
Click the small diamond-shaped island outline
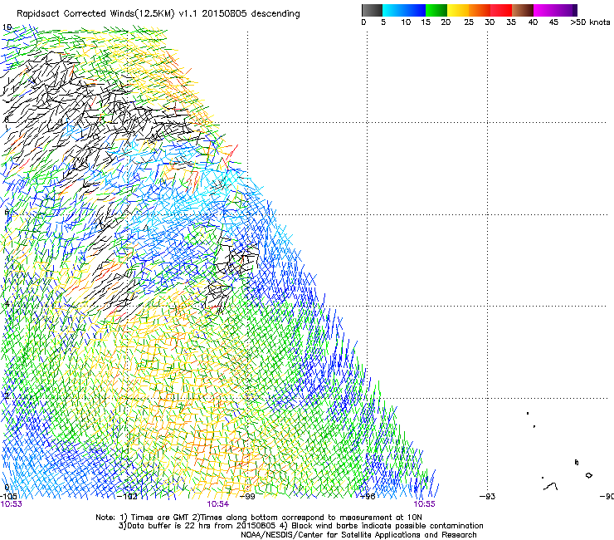pos(588,475)
